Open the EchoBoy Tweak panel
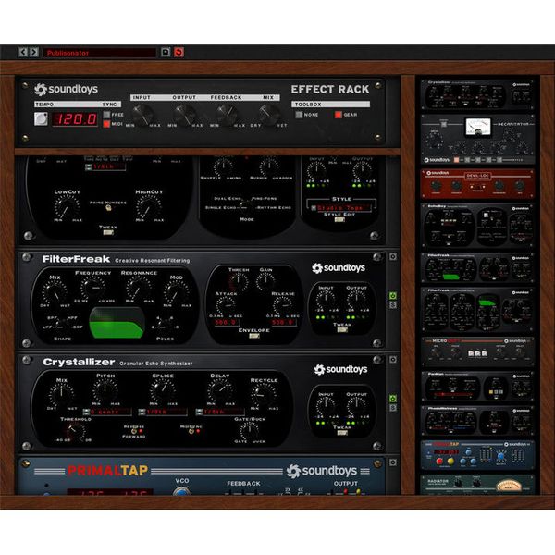 (108, 232)
